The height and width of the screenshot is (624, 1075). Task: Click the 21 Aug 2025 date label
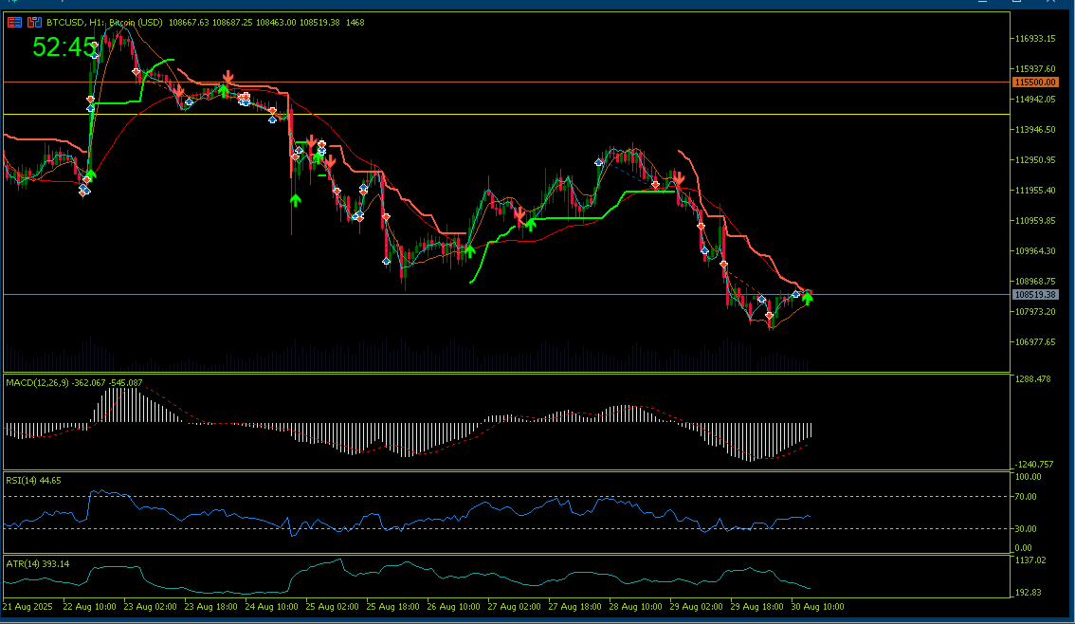[x=27, y=607]
